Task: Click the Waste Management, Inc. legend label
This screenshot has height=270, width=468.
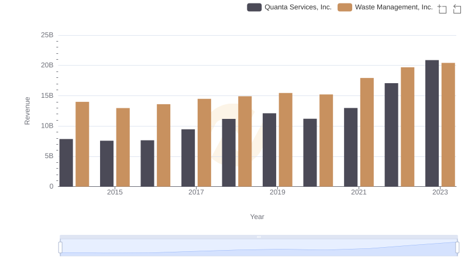Action: click(394, 7)
